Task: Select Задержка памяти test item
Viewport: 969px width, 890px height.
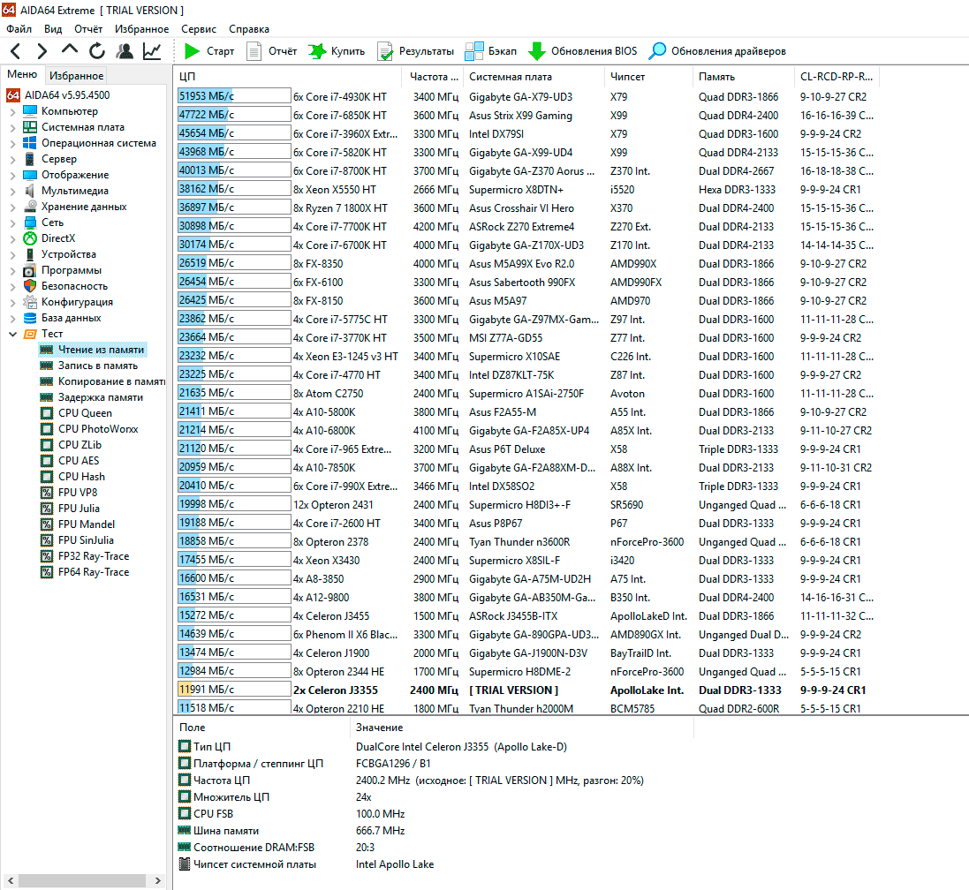Action: [100, 397]
